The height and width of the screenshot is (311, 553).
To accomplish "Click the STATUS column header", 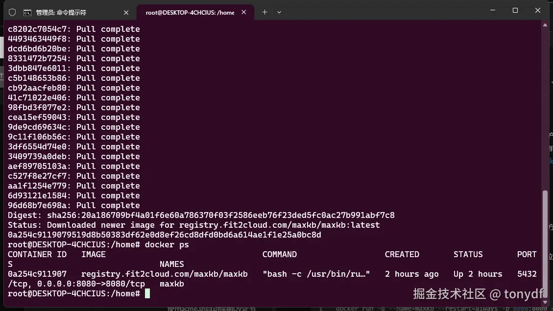I will [468, 255].
